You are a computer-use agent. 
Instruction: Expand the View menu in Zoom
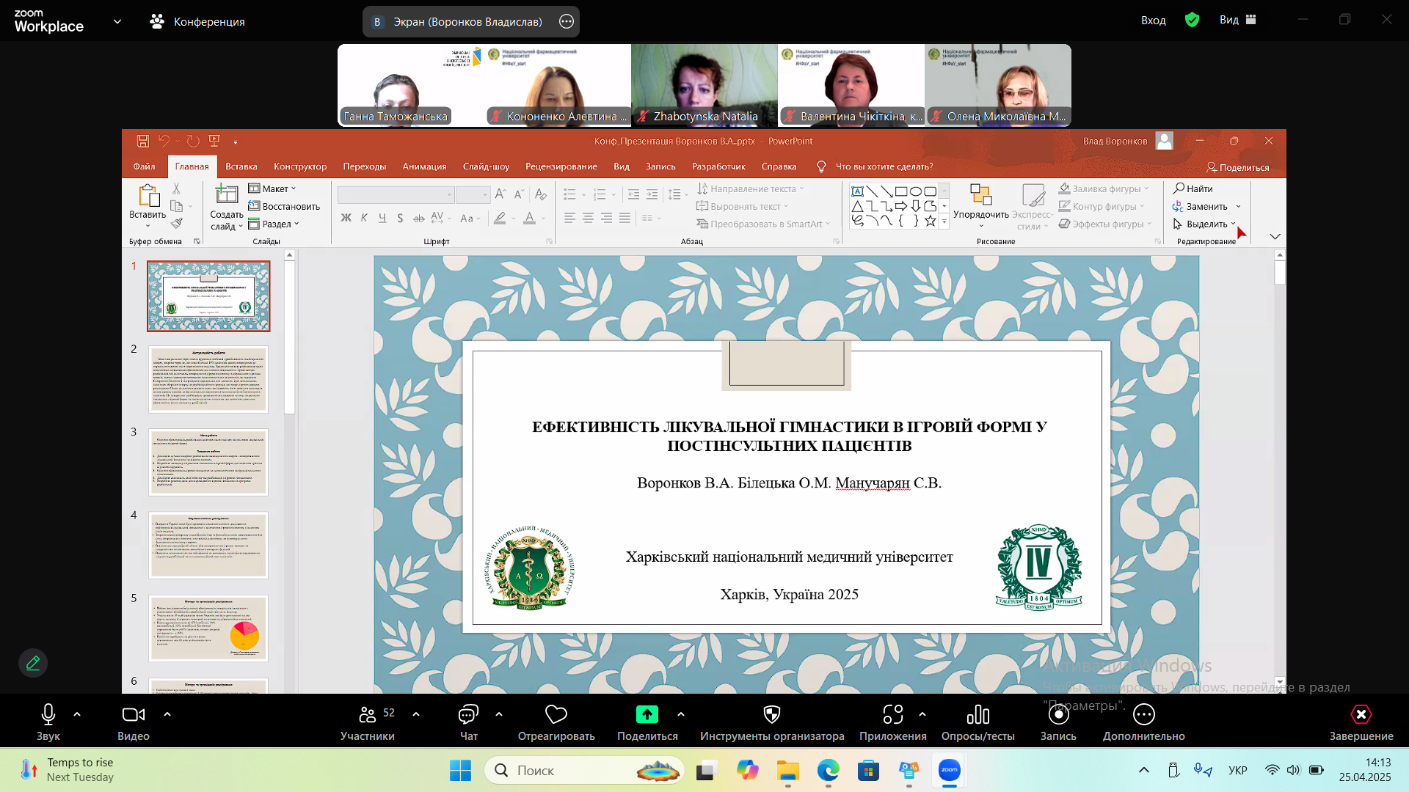pos(1238,20)
